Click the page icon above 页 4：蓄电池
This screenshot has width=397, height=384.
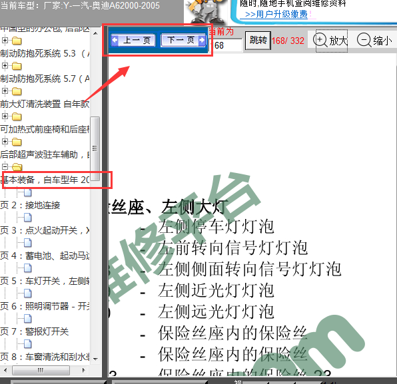(x=27, y=243)
